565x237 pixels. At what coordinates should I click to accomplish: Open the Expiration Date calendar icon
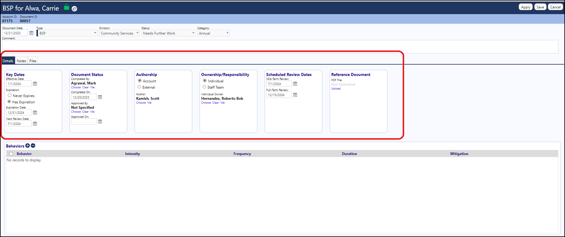[x=35, y=113]
